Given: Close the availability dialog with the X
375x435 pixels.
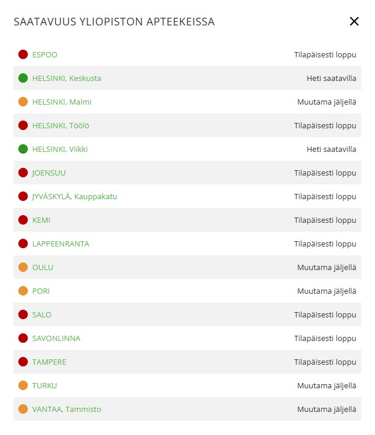Looking at the screenshot, I should tap(354, 21).
